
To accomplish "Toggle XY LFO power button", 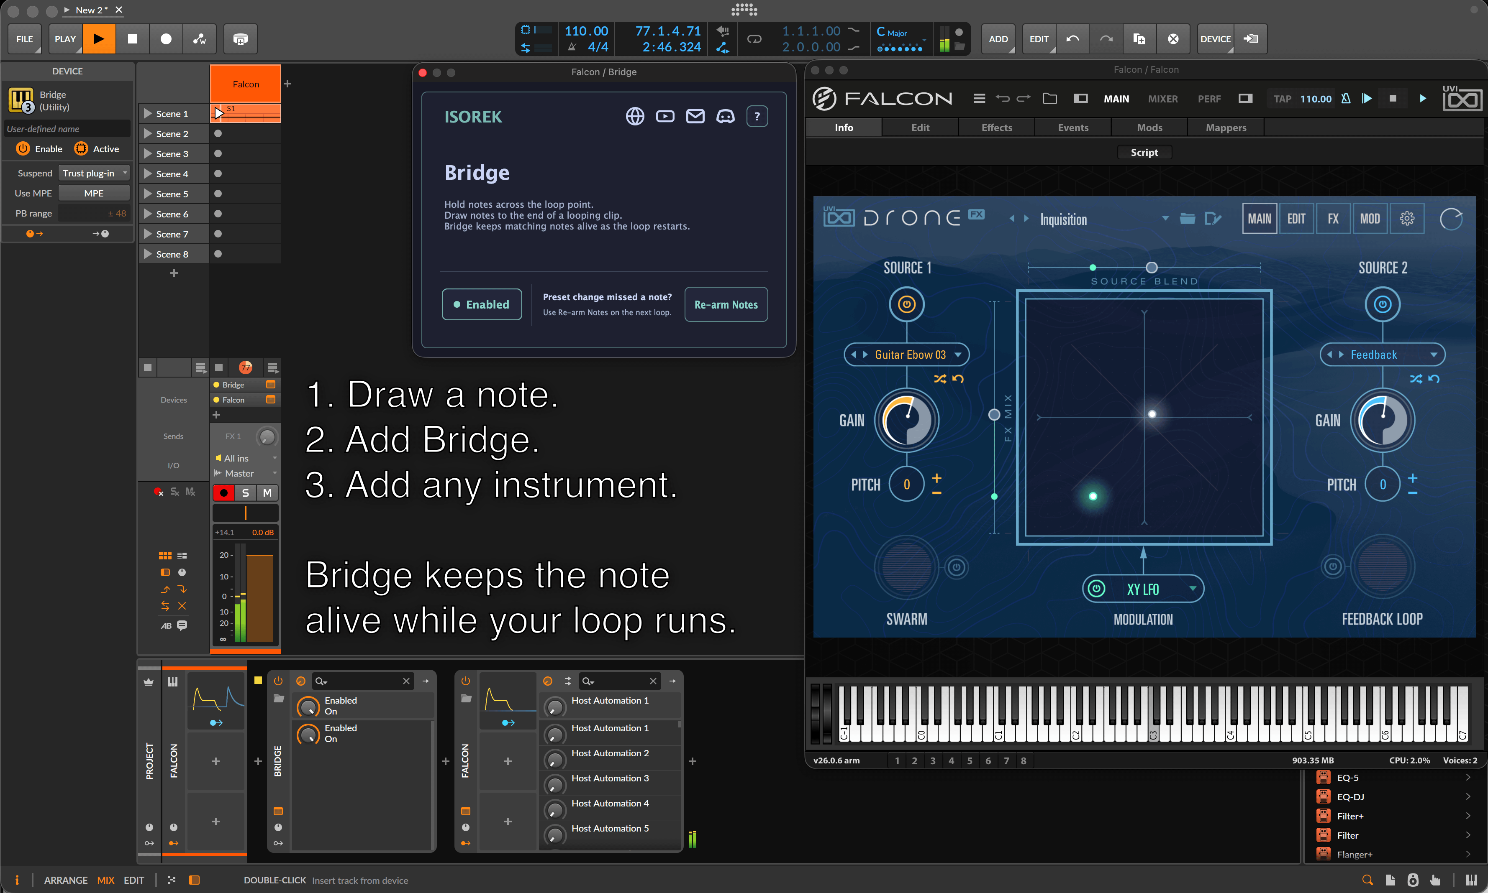I will point(1096,589).
